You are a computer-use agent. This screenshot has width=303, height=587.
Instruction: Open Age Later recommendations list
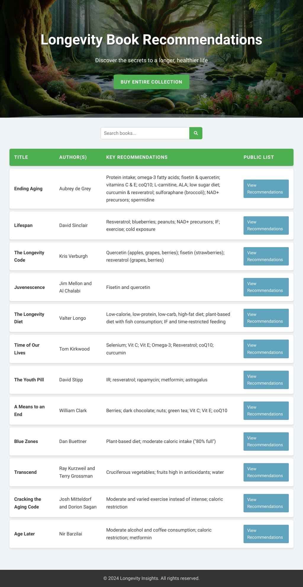[266, 534]
